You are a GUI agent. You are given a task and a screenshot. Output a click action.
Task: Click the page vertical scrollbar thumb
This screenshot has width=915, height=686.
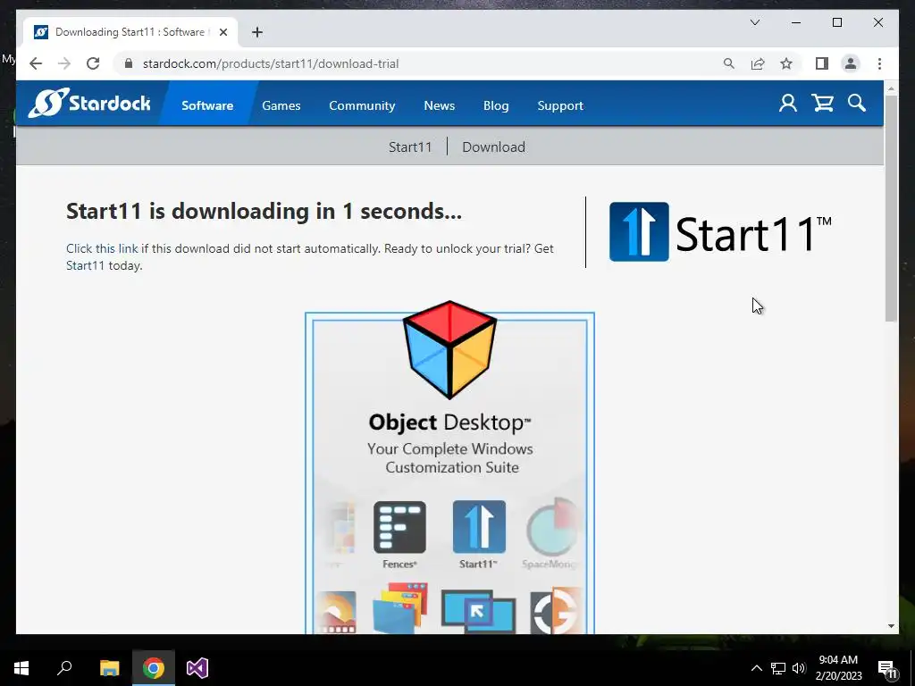[x=891, y=207]
